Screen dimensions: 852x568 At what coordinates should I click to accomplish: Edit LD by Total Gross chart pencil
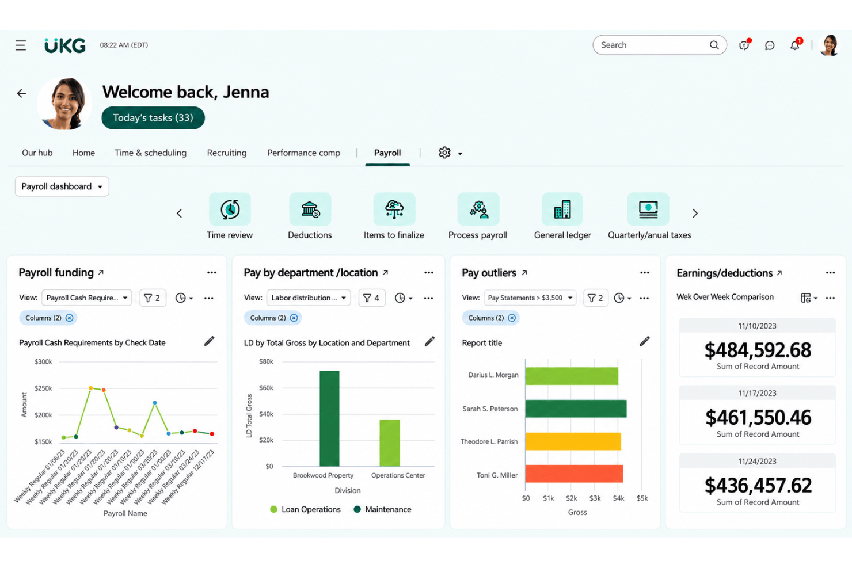(x=429, y=341)
